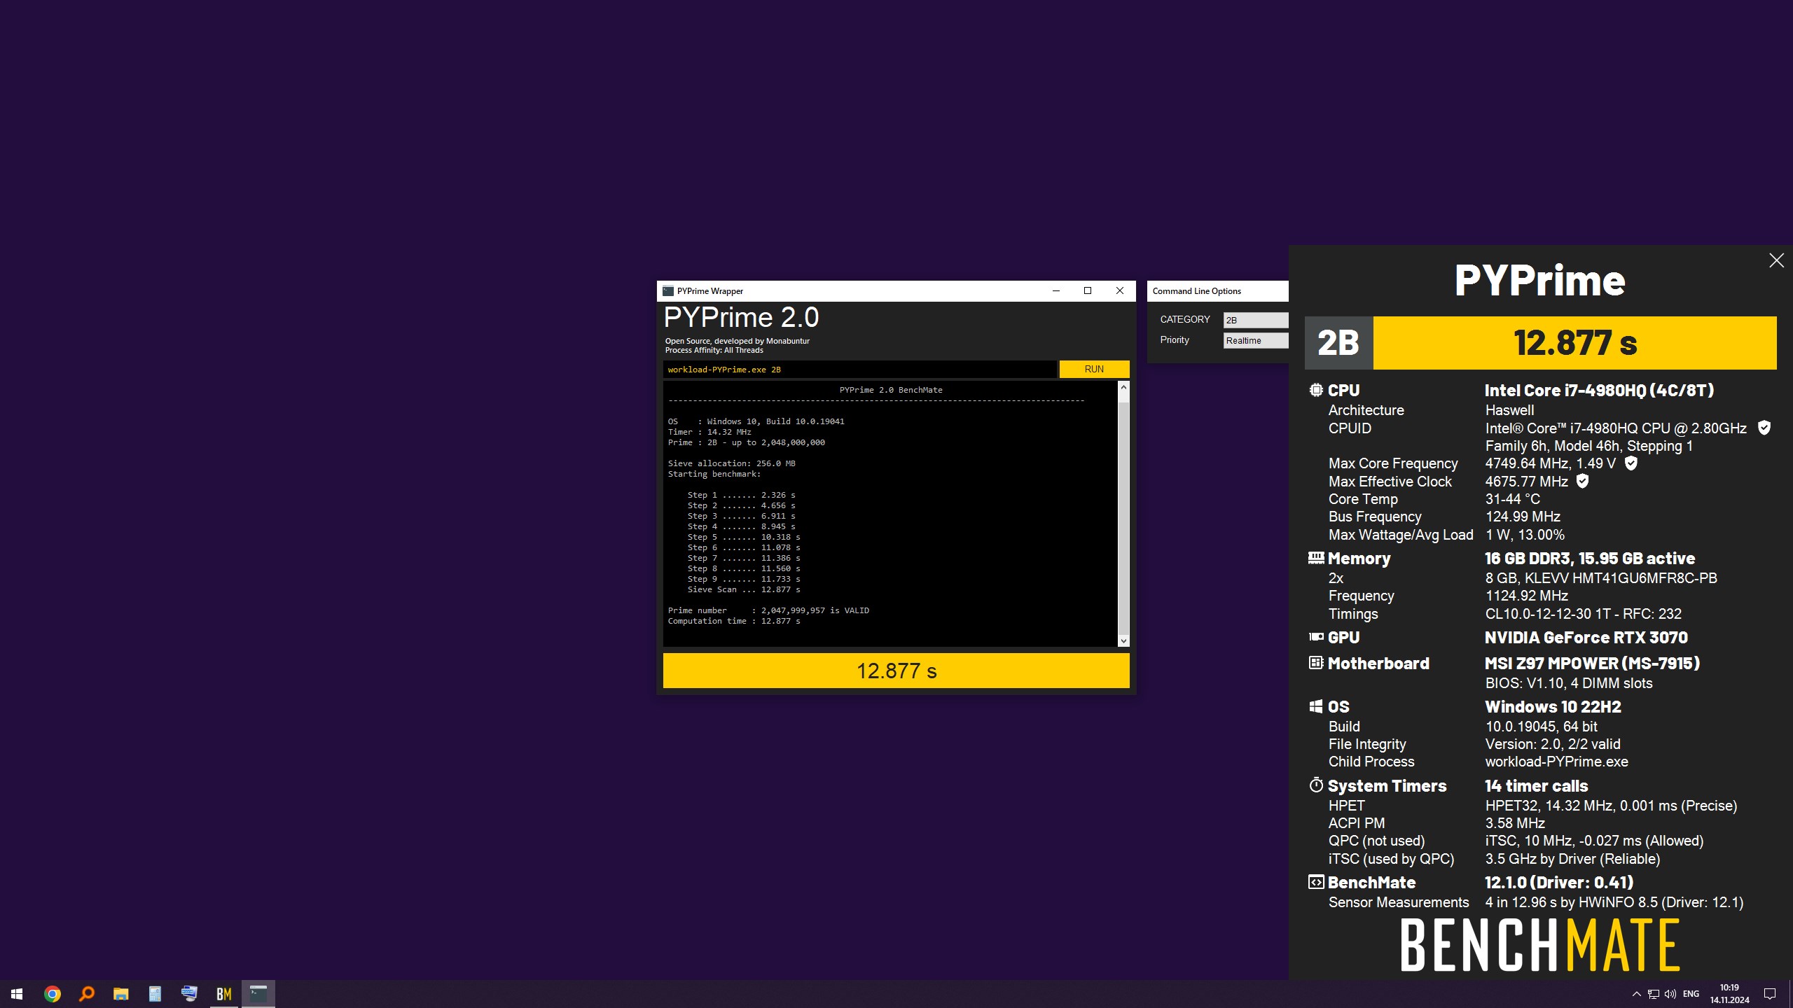
Task: Open the computer monitor utility icon in taskbar
Action: click(x=189, y=994)
